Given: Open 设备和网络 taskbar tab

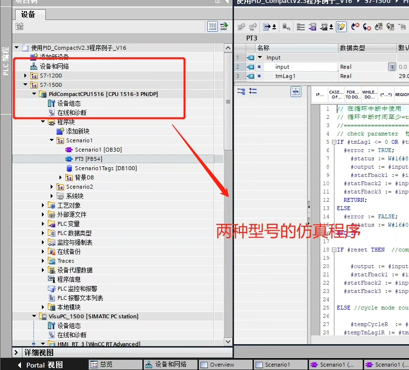Looking at the screenshot, I should [170, 365].
